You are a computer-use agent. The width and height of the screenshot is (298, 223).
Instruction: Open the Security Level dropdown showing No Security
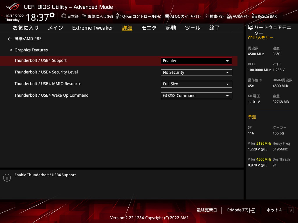tap(196, 72)
